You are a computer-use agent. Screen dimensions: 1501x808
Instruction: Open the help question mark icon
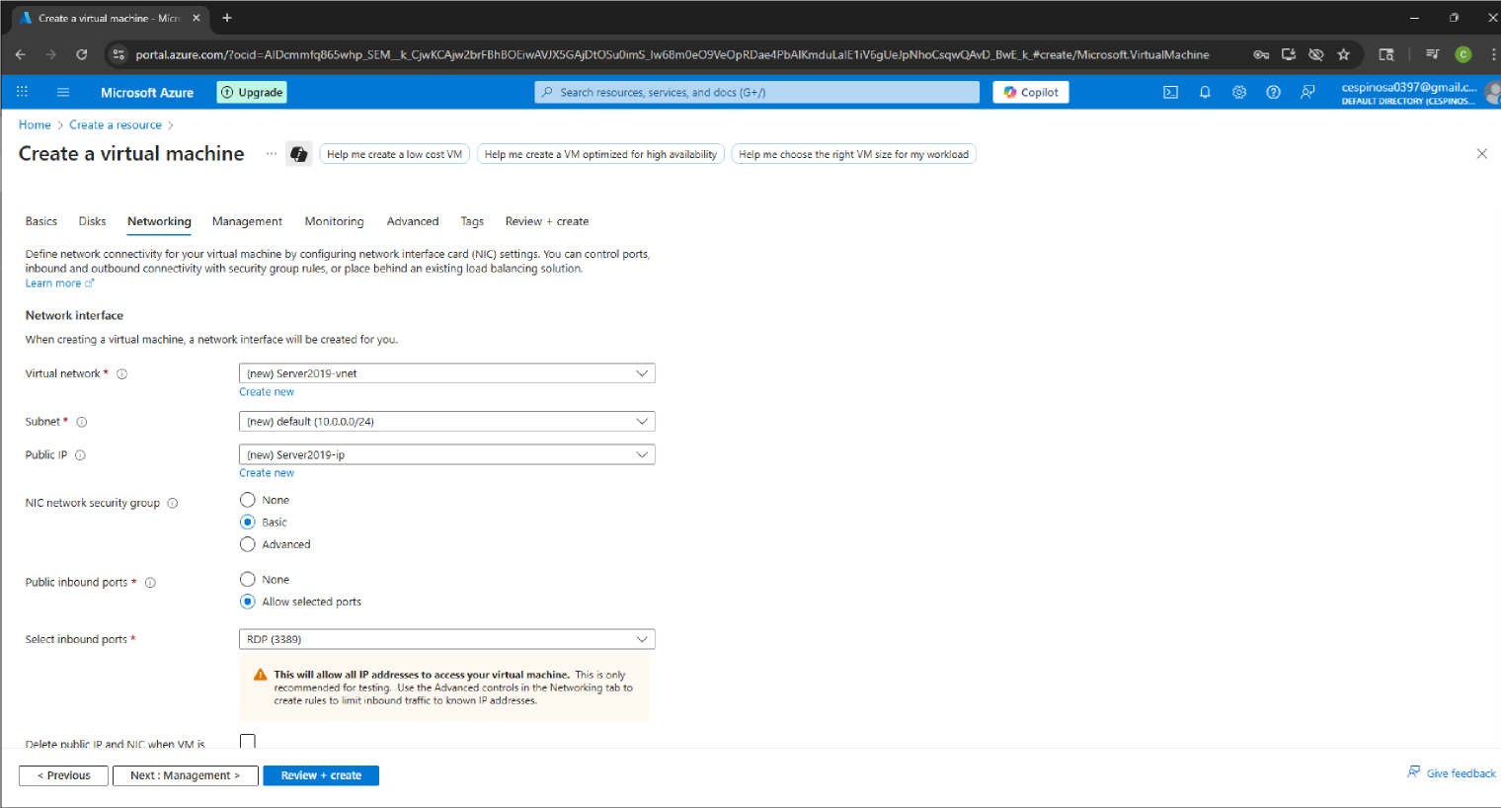point(1273,92)
